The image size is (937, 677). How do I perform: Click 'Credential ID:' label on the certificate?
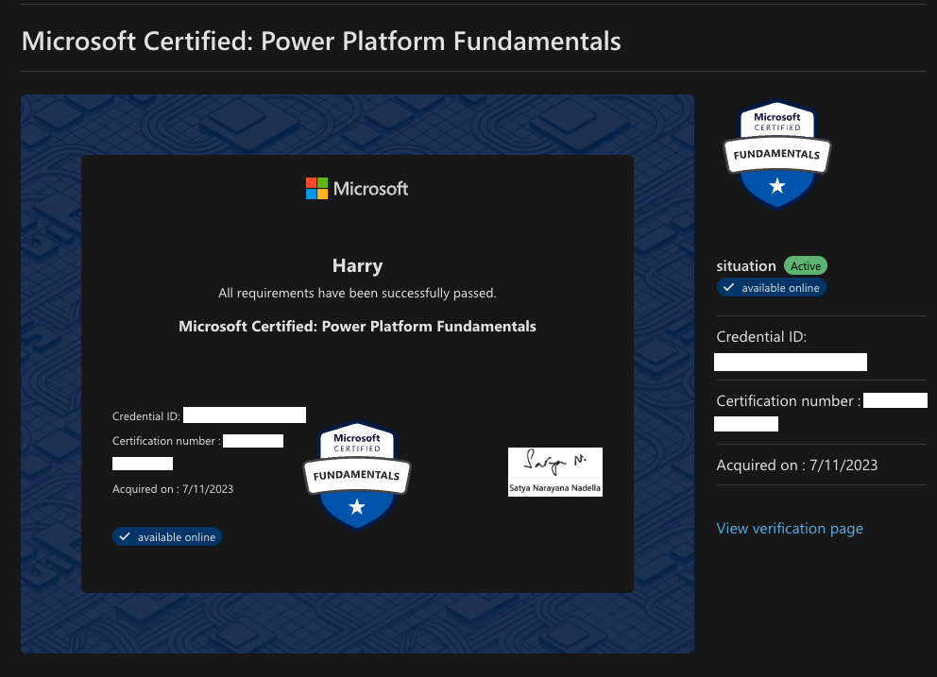point(145,415)
